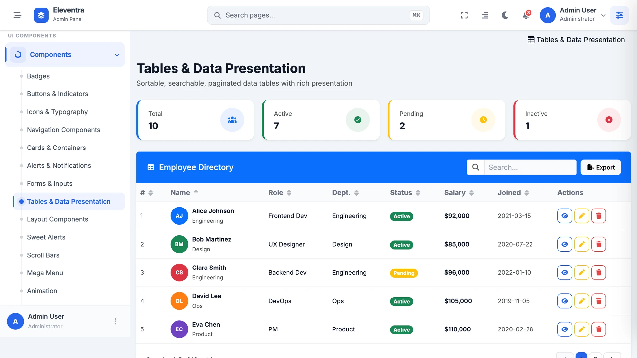
Task: Select Tables & Data Presentation item
Action: click(x=69, y=201)
